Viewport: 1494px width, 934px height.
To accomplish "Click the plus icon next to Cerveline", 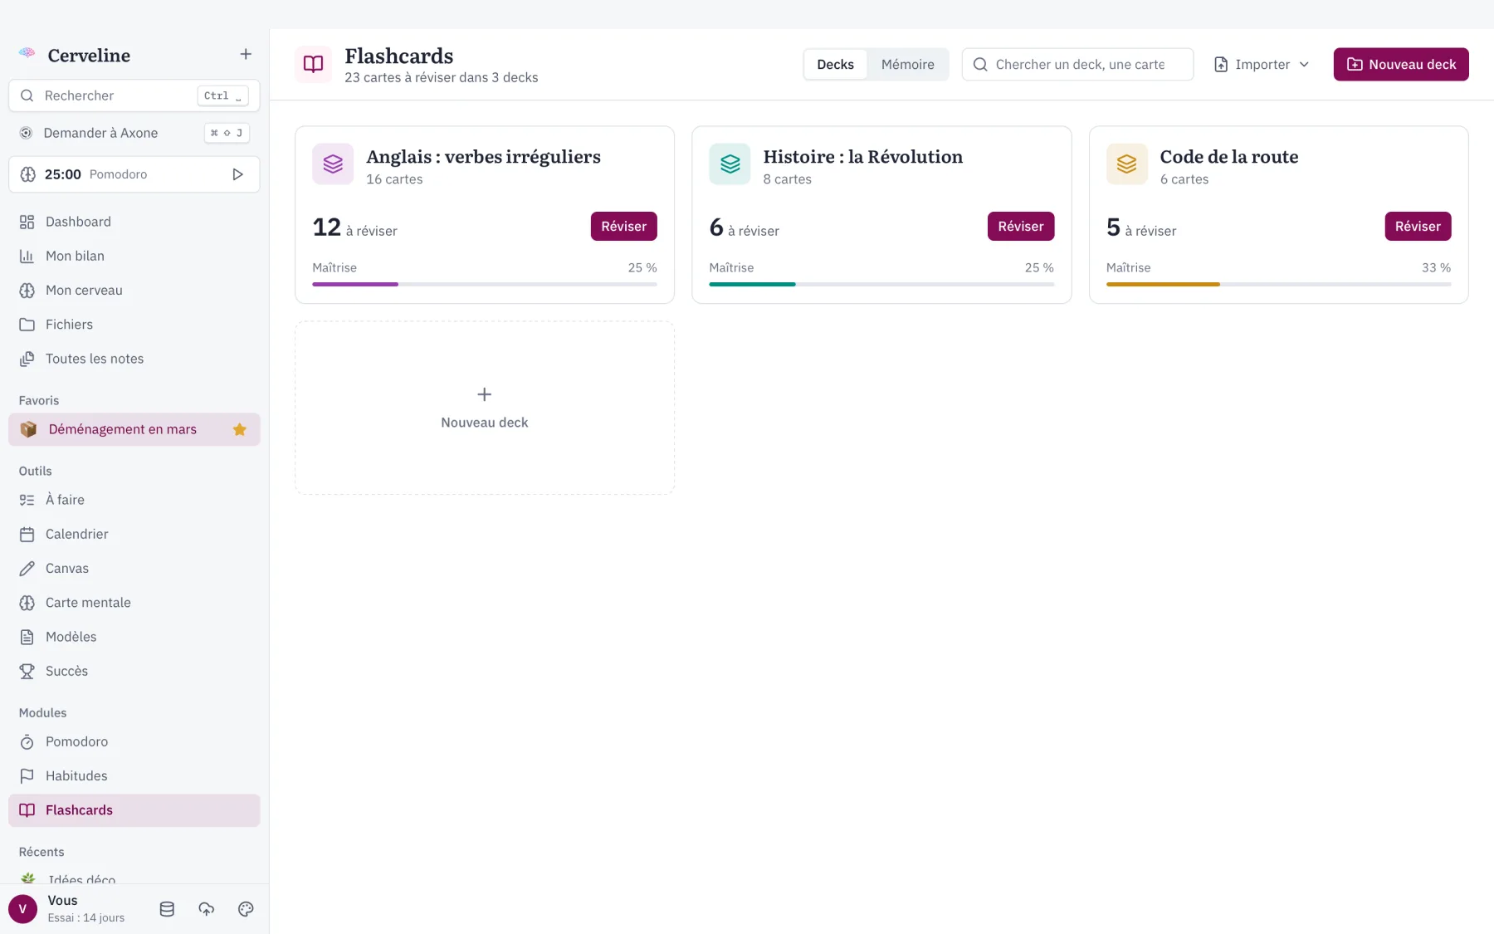I will coord(246,54).
